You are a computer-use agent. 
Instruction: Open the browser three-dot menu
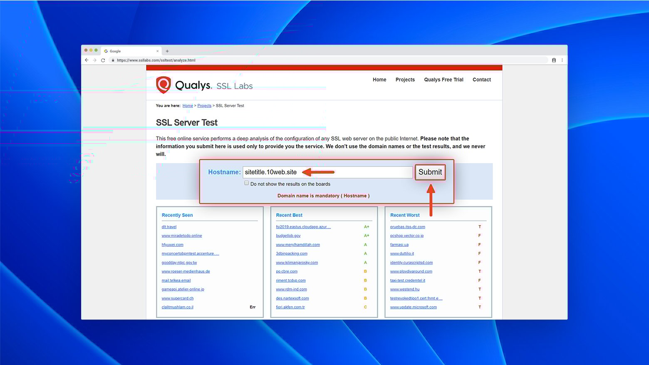click(x=562, y=60)
